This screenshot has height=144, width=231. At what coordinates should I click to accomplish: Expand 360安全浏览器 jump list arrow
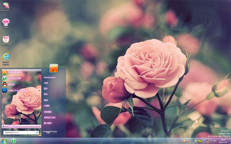tap(39, 78)
